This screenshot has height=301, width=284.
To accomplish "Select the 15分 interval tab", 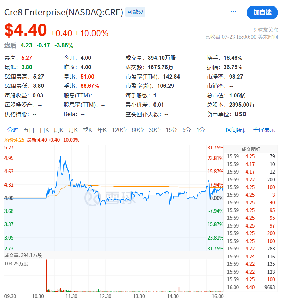I will coord(171,130).
